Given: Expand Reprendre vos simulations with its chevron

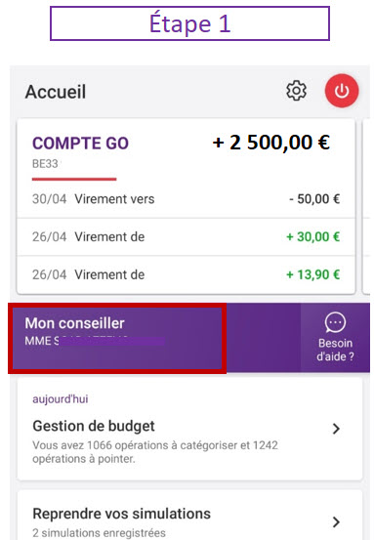Looking at the screenshot, I should tap(336, 522).
